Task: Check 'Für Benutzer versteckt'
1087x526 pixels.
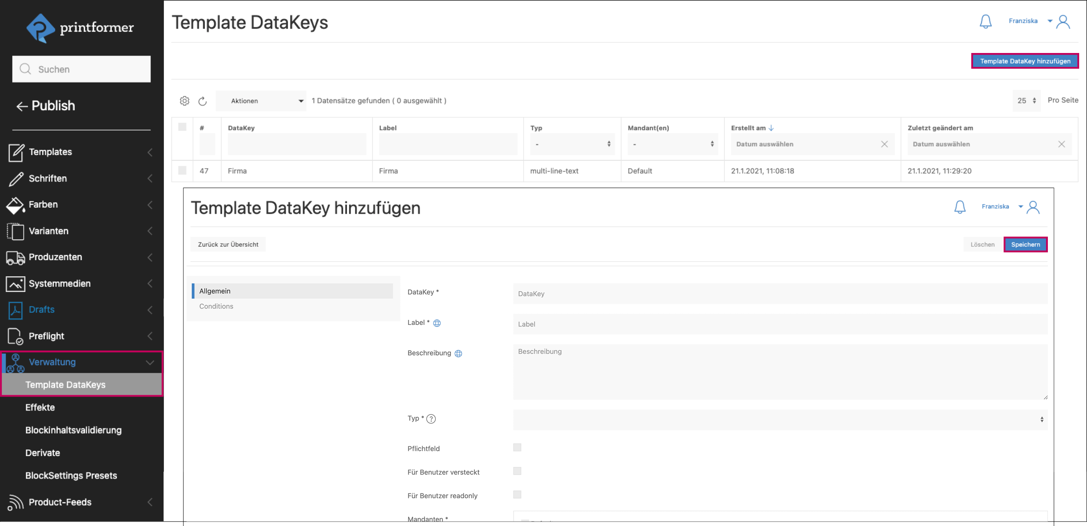Action: coord(517,471)
